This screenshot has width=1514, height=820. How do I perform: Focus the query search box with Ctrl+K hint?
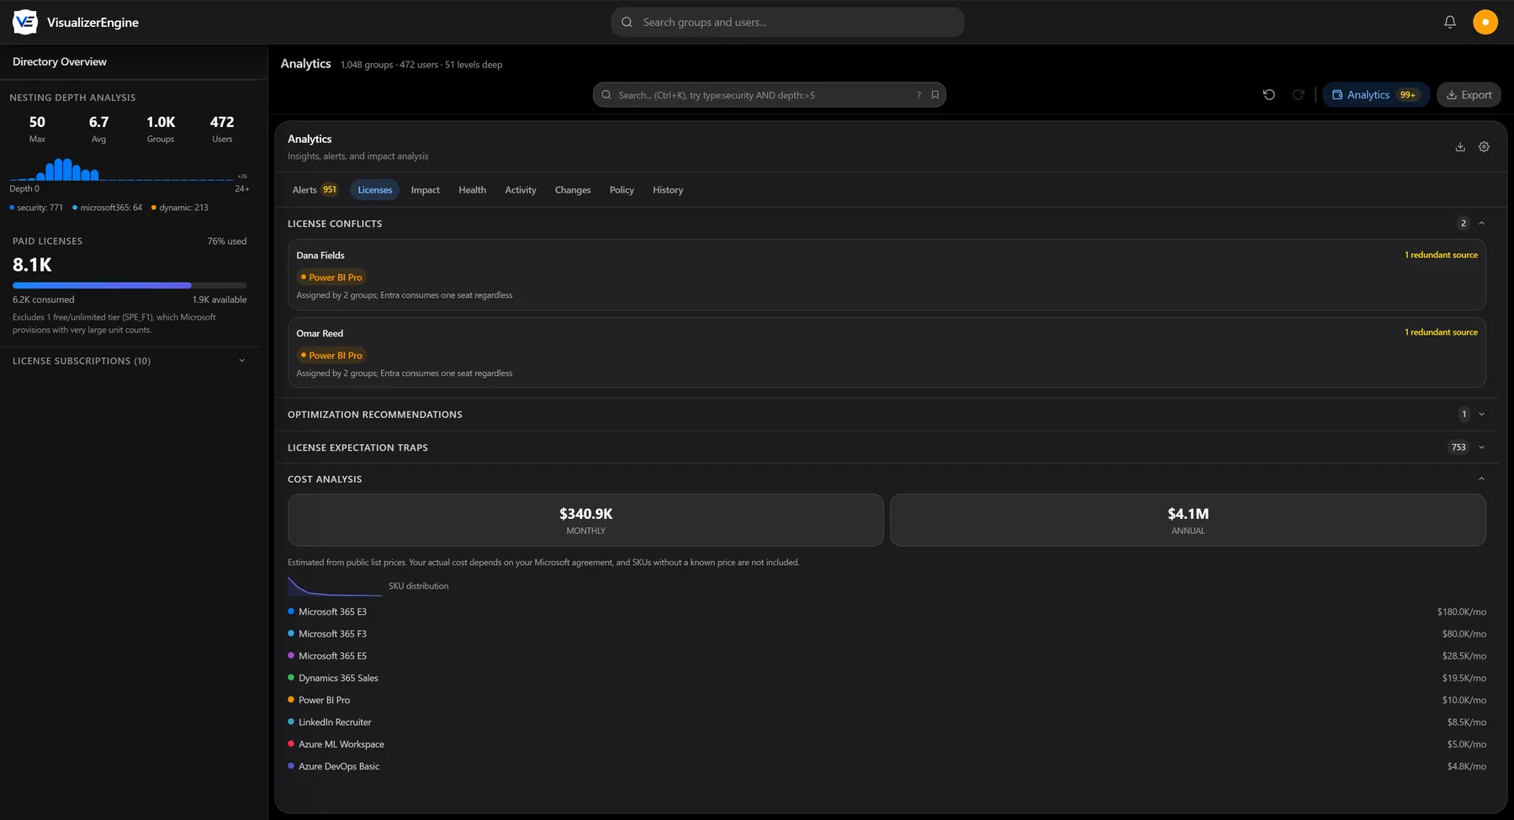coord(769,95)
